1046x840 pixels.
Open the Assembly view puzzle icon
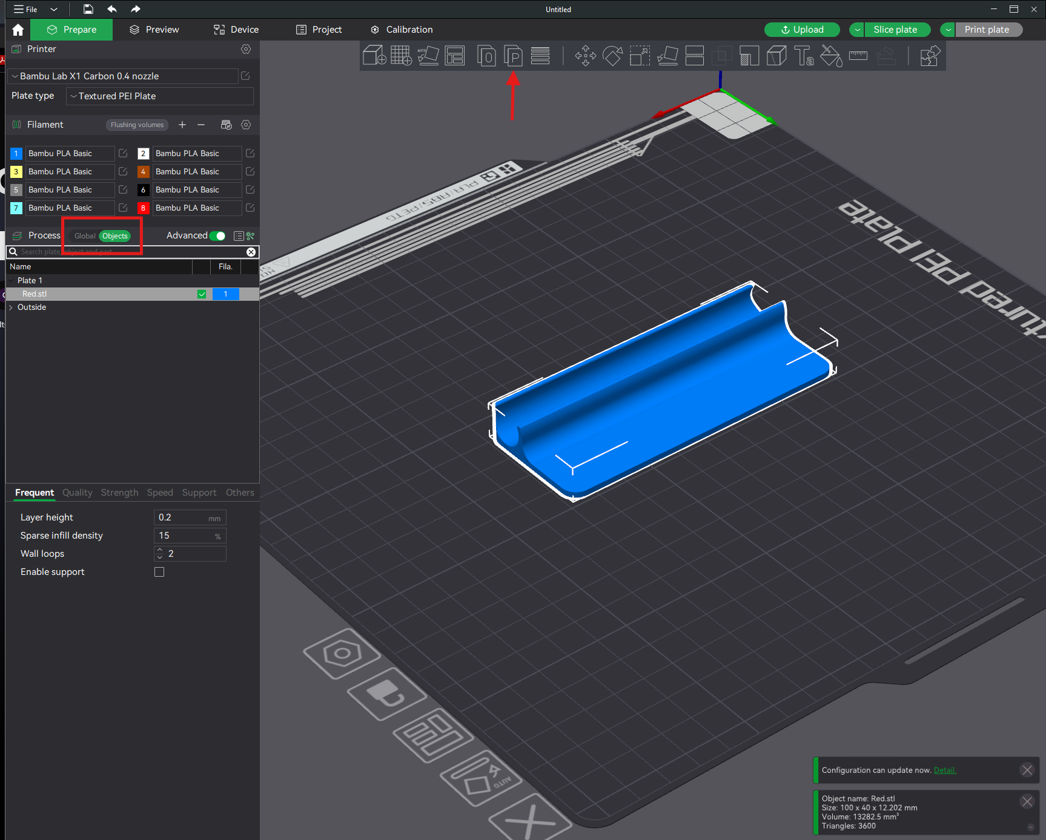[930, 56]
